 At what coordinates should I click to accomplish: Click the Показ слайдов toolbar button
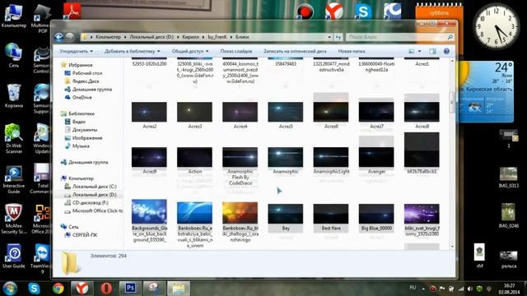236,51
